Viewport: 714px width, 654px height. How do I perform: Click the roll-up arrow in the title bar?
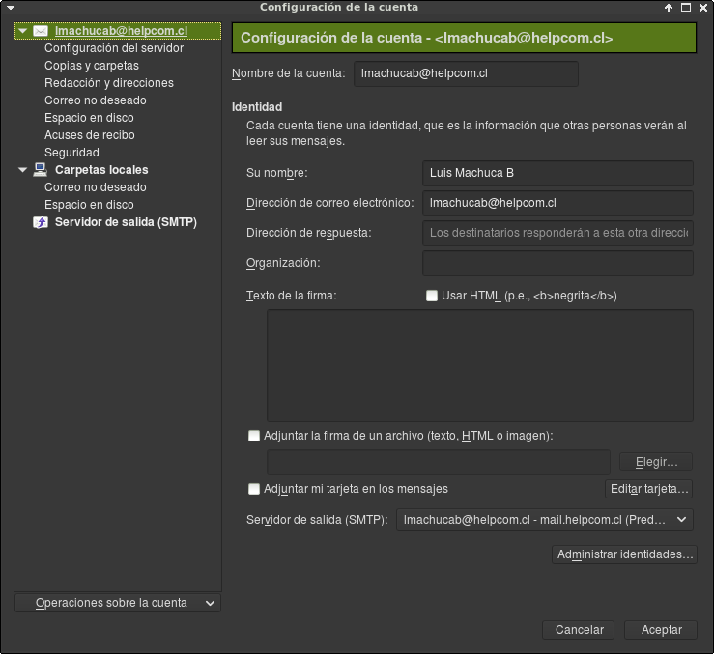pos(669,8)
